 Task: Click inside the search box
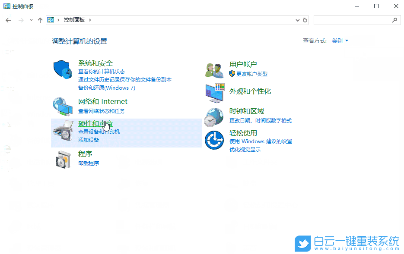354,20
